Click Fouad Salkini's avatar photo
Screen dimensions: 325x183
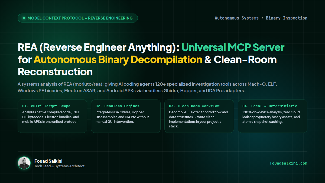[24, 163]
